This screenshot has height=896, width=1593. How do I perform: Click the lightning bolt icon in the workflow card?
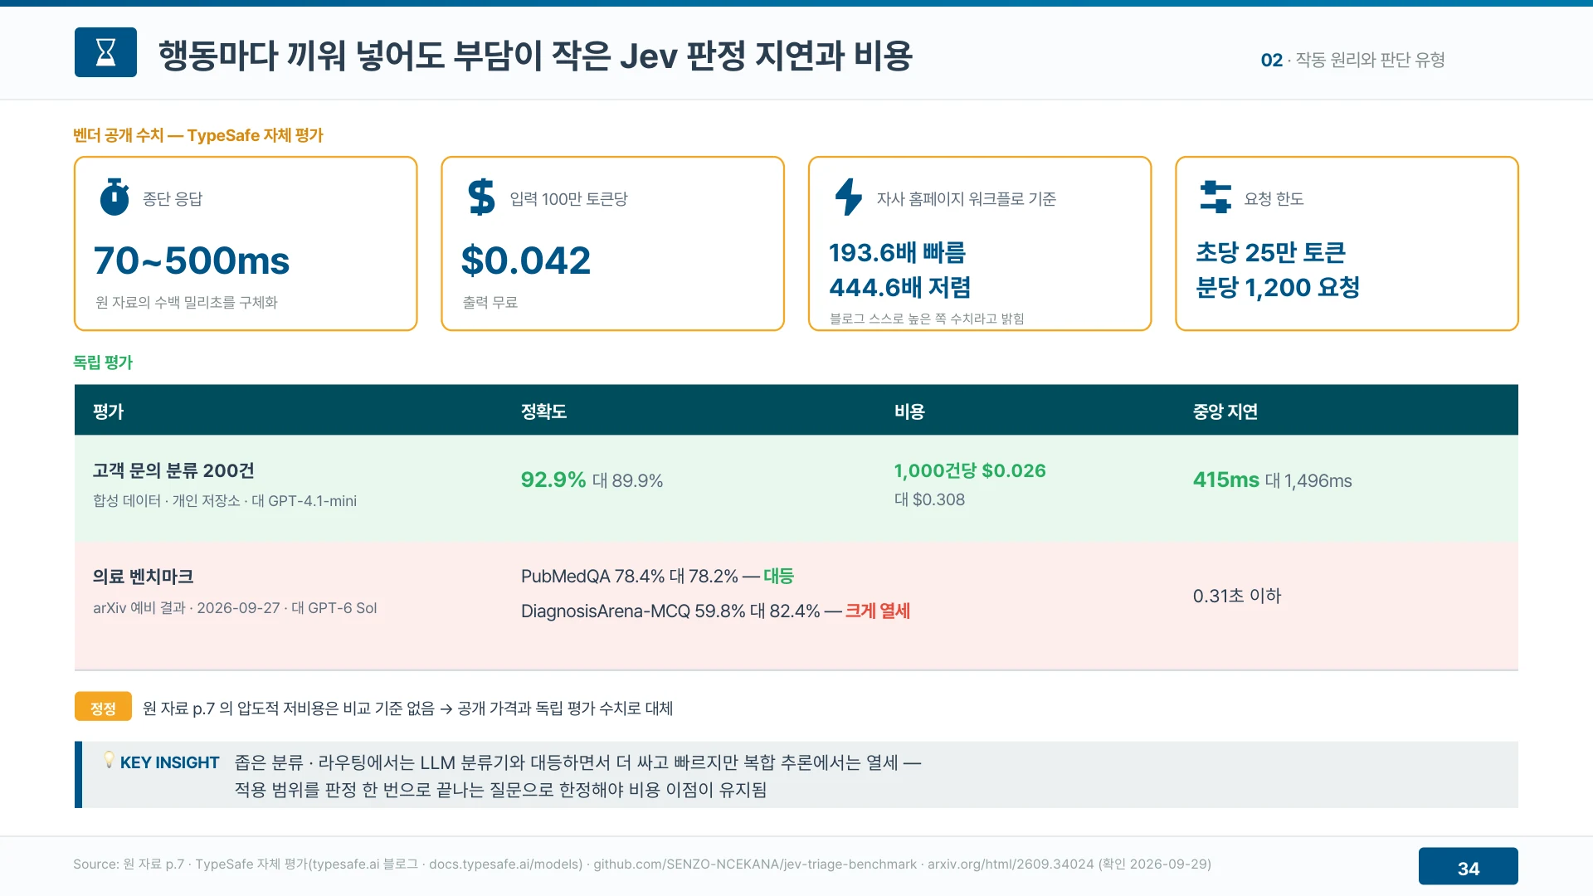pos(848,197)
